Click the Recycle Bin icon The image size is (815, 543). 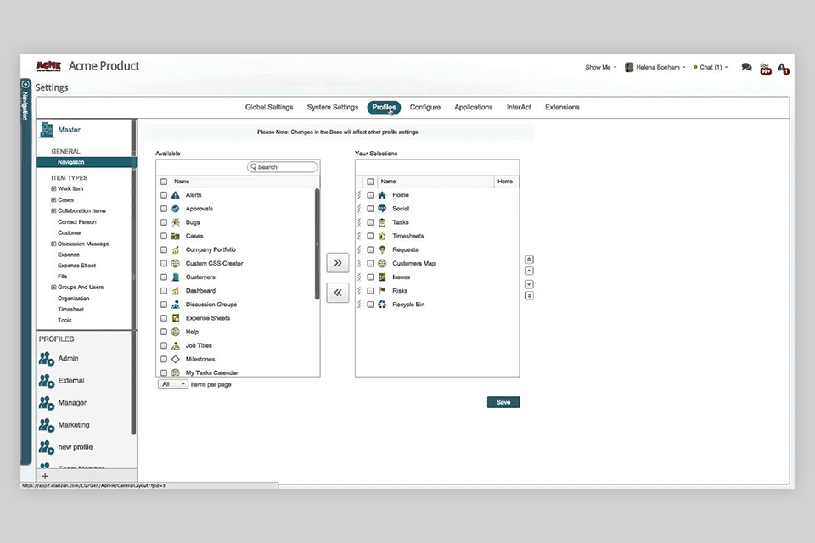tap(382, 305)
